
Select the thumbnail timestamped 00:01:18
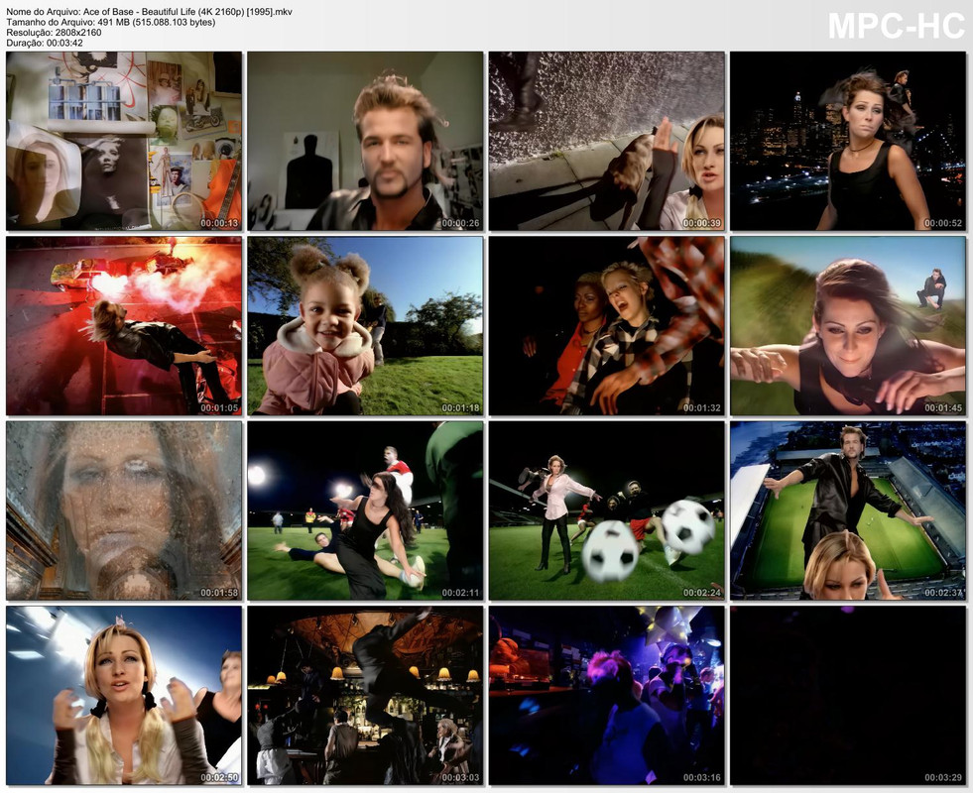[x=366, y=325]
